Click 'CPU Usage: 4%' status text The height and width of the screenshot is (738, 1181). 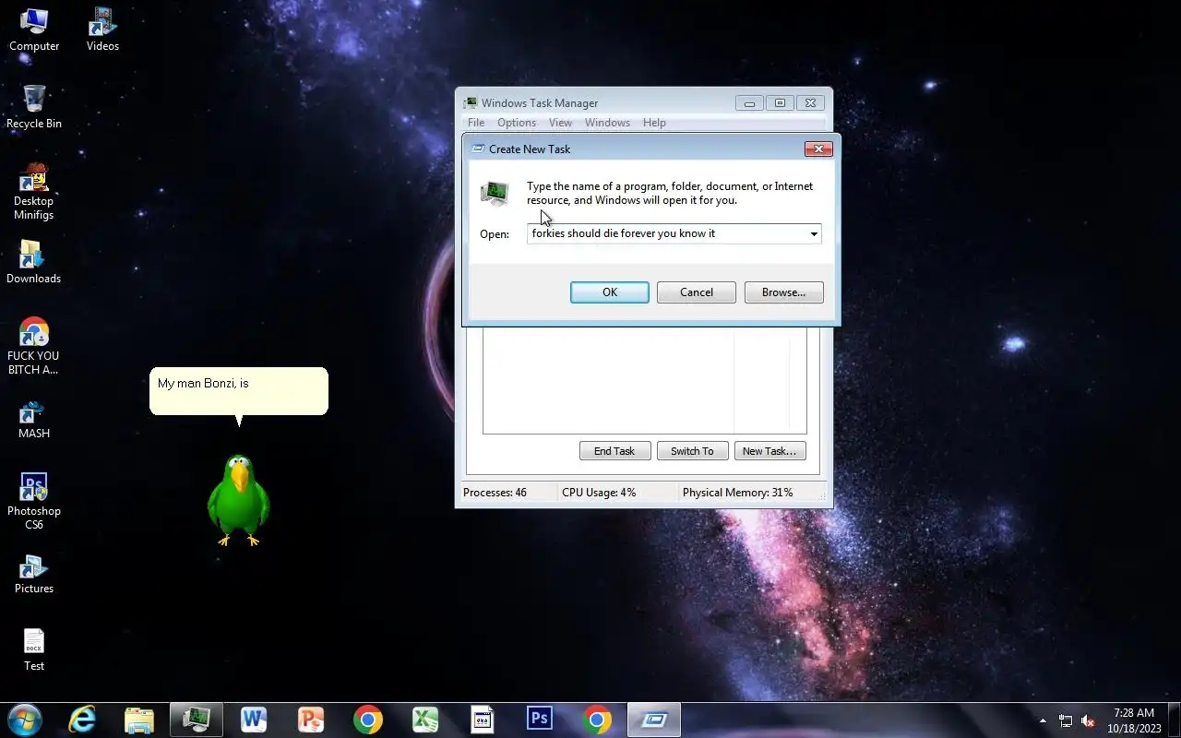click(599, 493)
